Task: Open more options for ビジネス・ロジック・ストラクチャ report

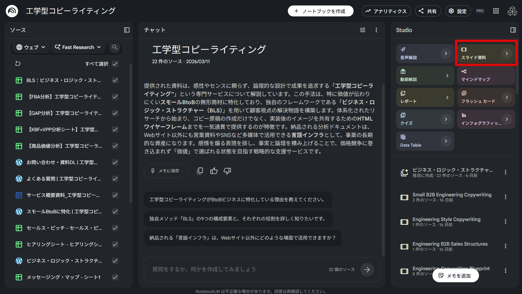Action: tap(506, 172)
